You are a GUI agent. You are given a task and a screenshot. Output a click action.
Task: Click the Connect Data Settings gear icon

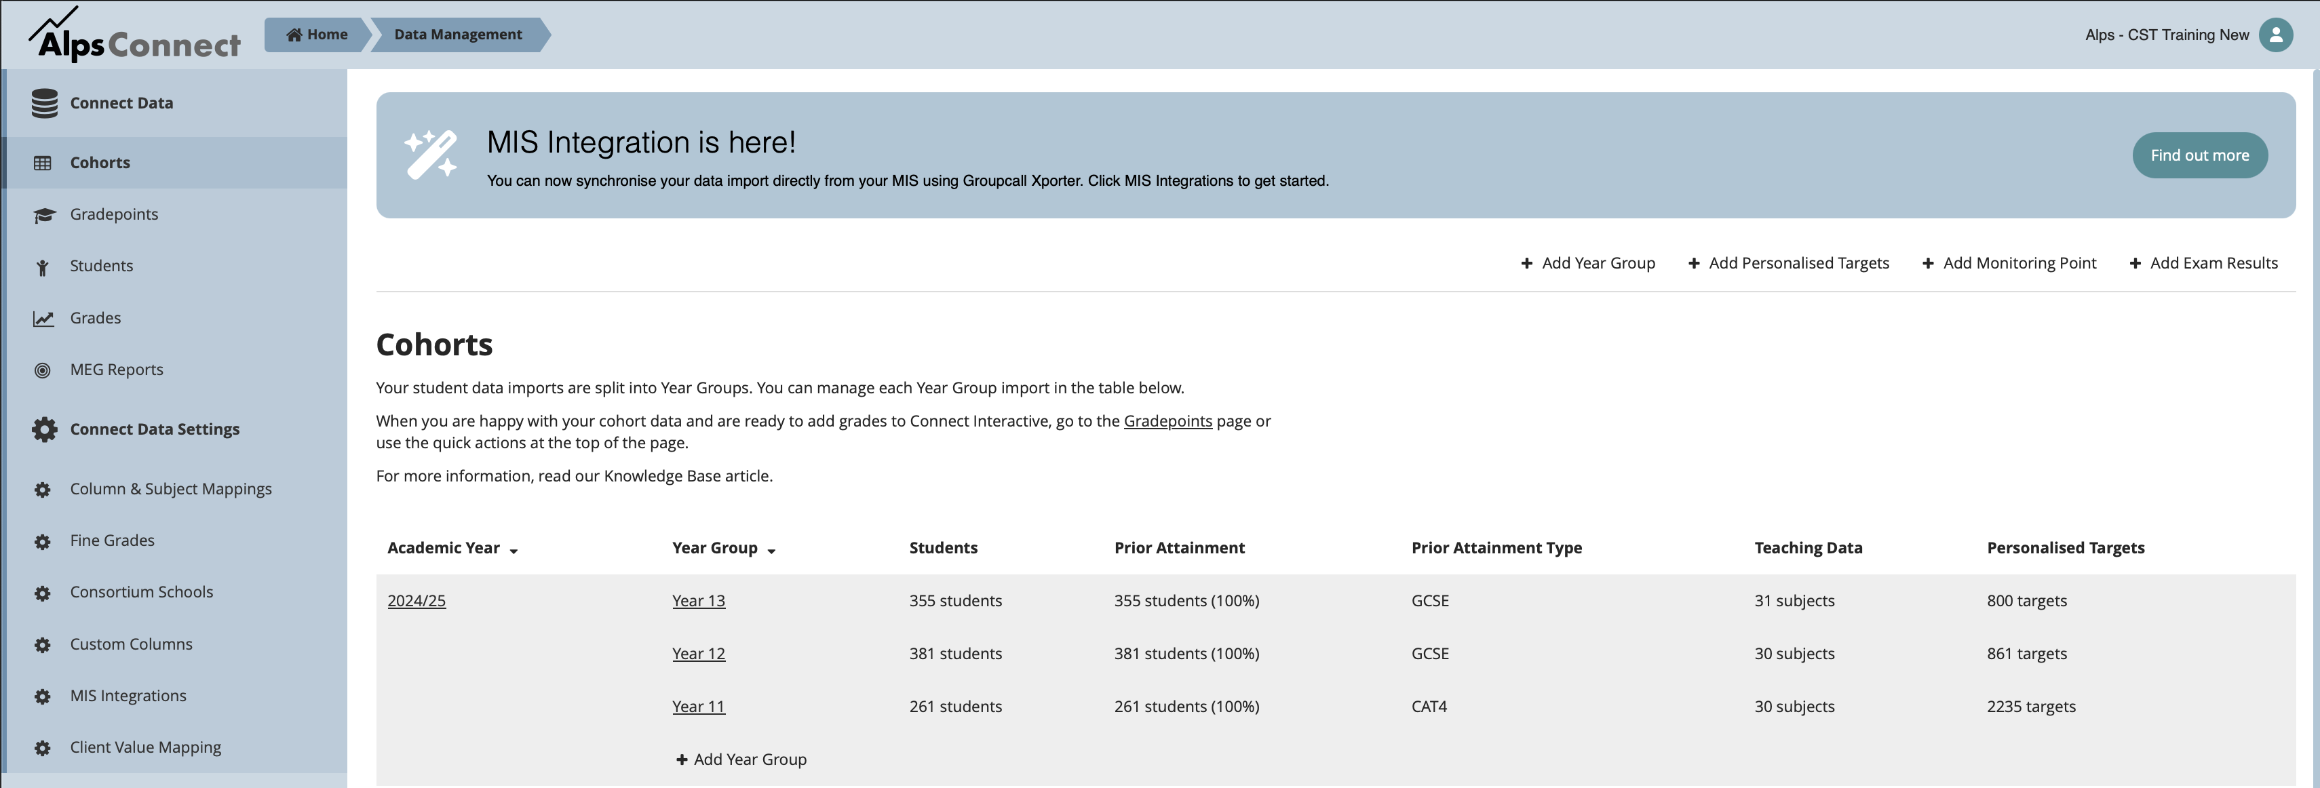pos(44,429)
